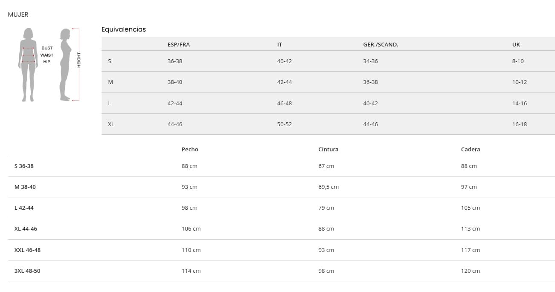Image resolution: width=555 pixels, height=292 pixels.
Task: Click the Pecho column header
Action: pyautogui.click(x=190, y=149)
